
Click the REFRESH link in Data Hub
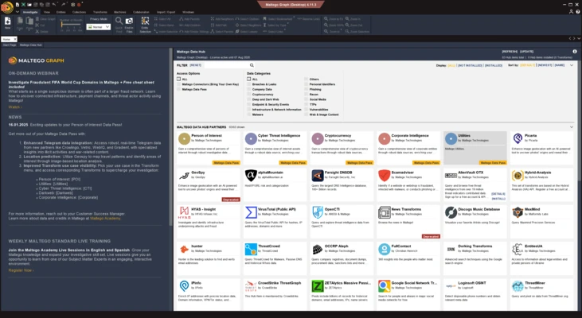[x=510, y=52]
